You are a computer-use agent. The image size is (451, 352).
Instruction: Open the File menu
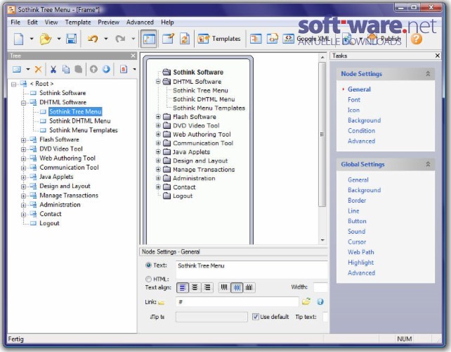click(15, 23)
